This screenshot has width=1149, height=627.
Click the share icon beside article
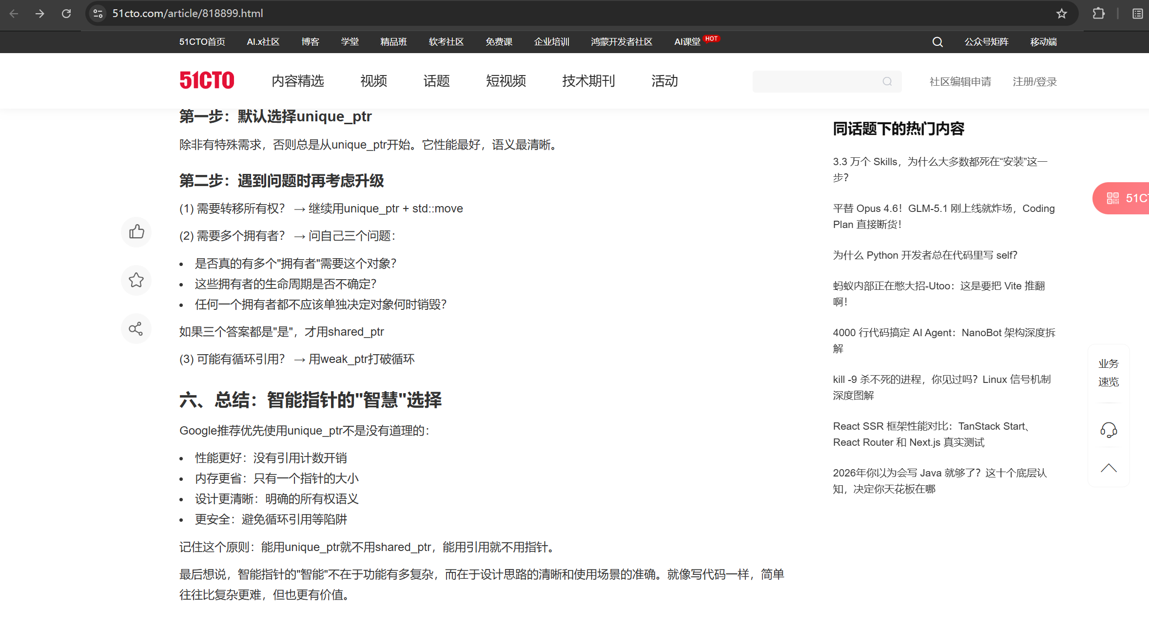click(x=136, y=329)
